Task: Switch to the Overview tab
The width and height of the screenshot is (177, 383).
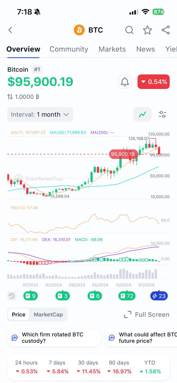Action: 23,49
